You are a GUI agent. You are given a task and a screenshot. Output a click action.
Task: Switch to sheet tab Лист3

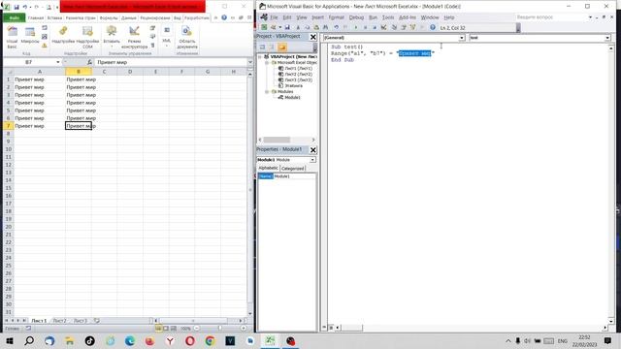[x=81, y=321]
